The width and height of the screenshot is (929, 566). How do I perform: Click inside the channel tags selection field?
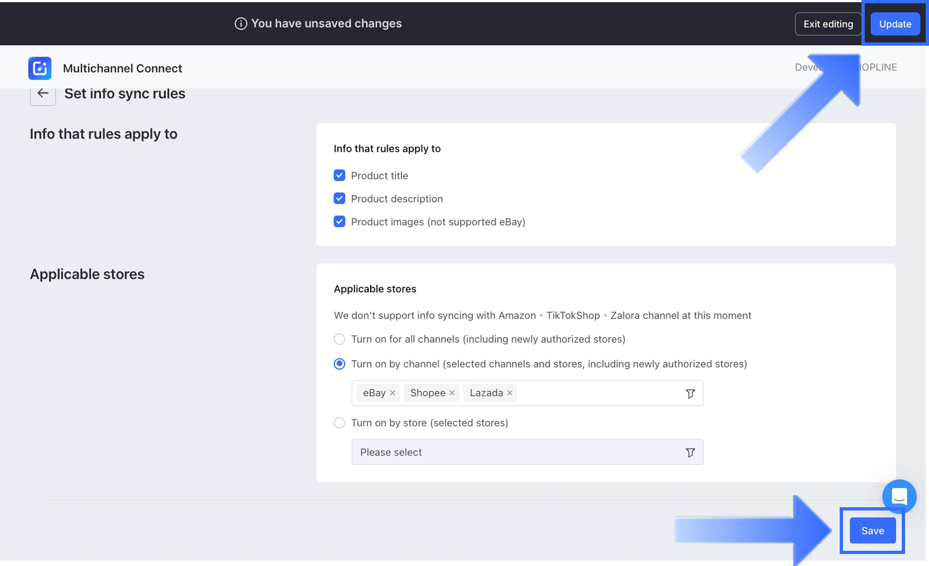coord(599,393)
